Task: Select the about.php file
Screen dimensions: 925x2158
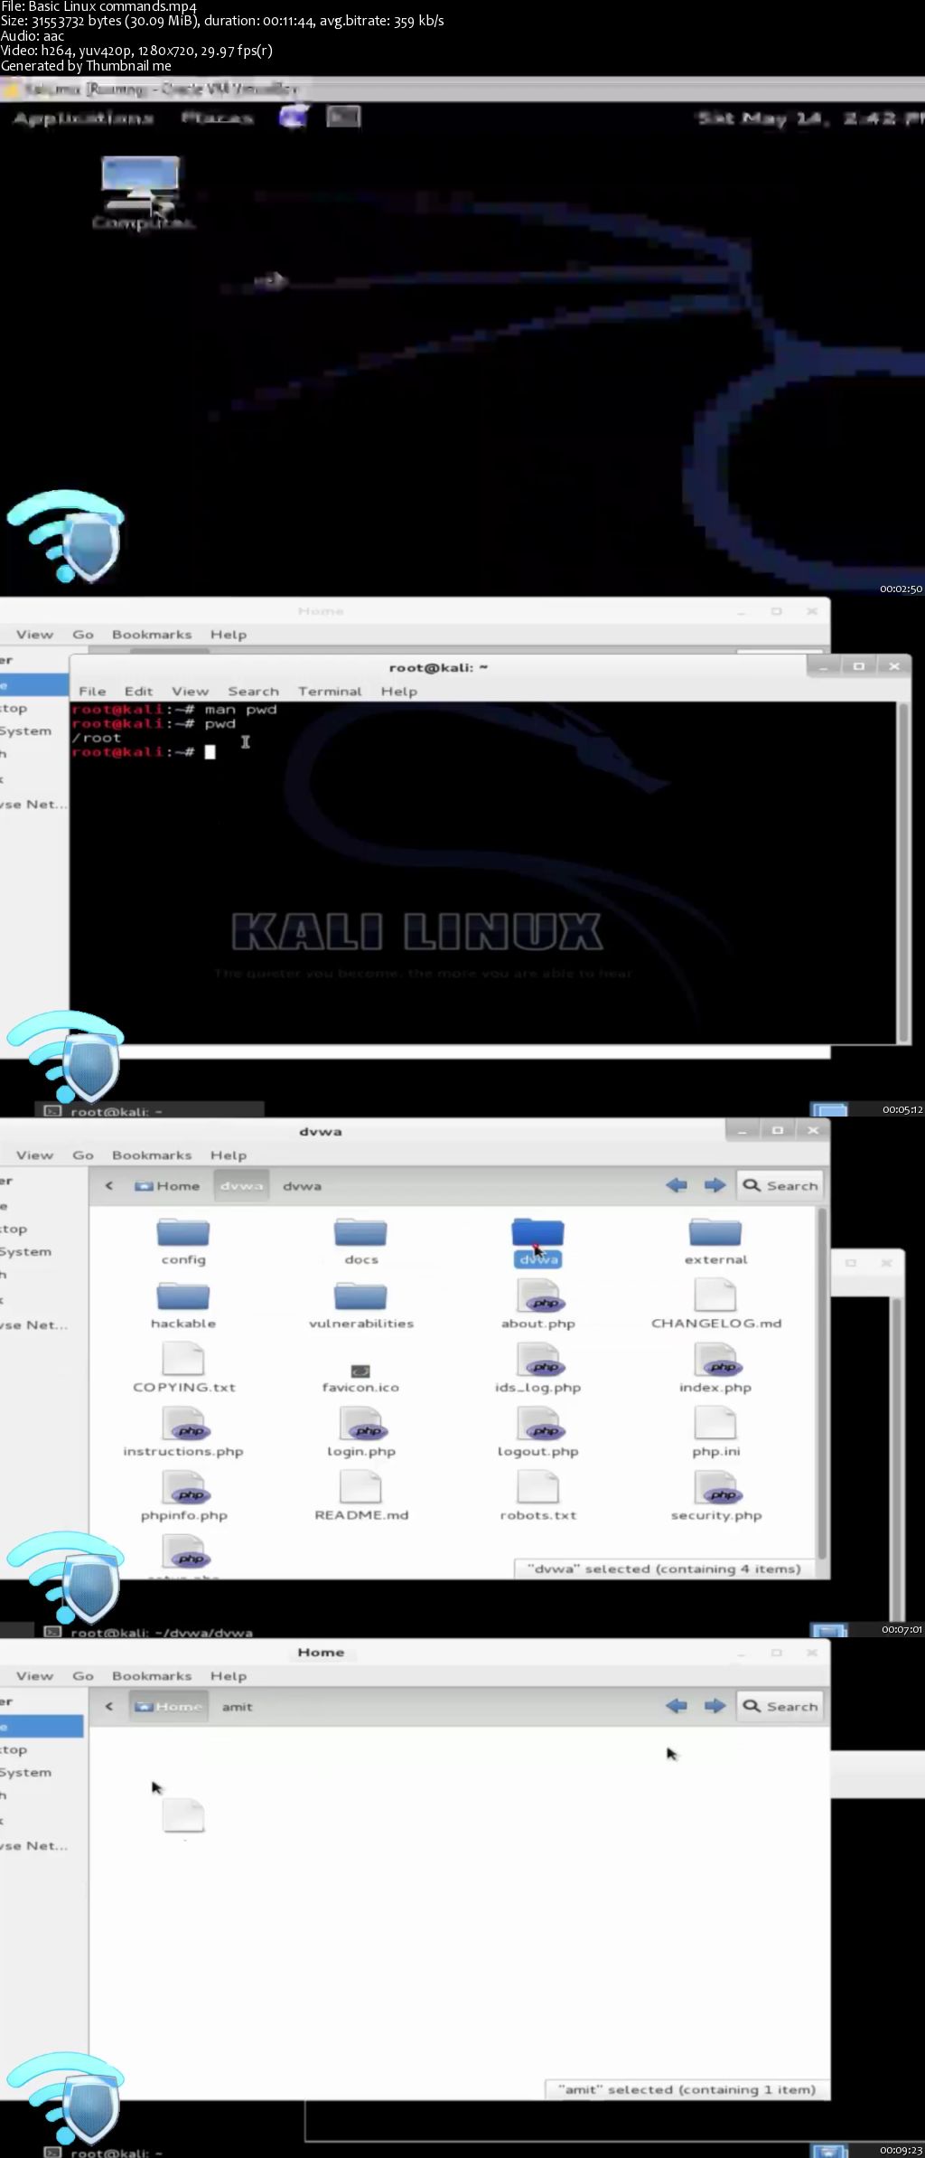Action: tap(538, 1304)
